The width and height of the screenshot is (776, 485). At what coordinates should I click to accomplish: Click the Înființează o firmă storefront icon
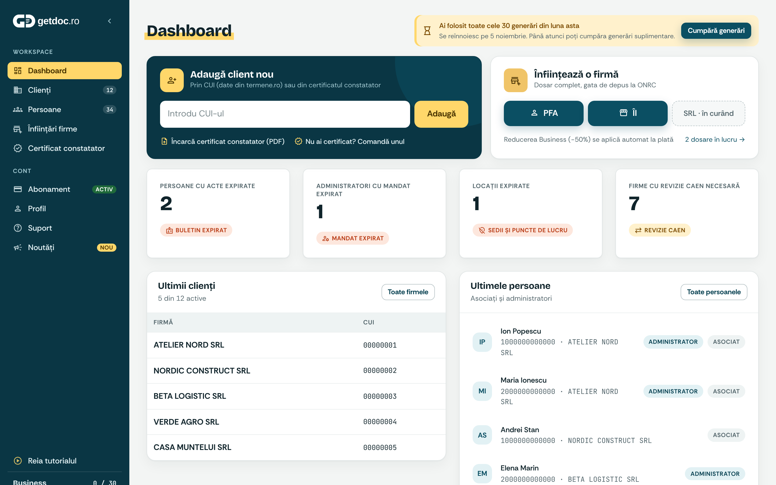(x=515, y=80)
